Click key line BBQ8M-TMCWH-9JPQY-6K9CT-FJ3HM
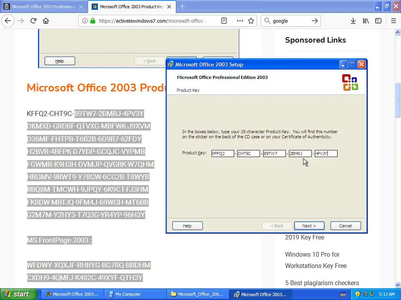This screenshot has width=401, height=300. [87, 189]
